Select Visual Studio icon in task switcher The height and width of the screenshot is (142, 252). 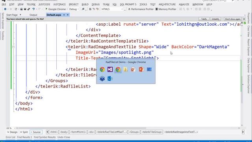(110, 69)
